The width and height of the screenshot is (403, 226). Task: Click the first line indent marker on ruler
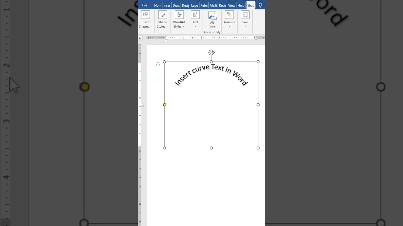click(166, 36)
